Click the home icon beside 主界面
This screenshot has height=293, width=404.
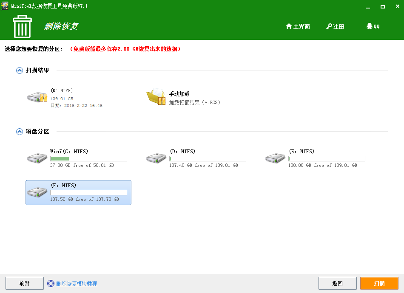[x=289, y=26]
